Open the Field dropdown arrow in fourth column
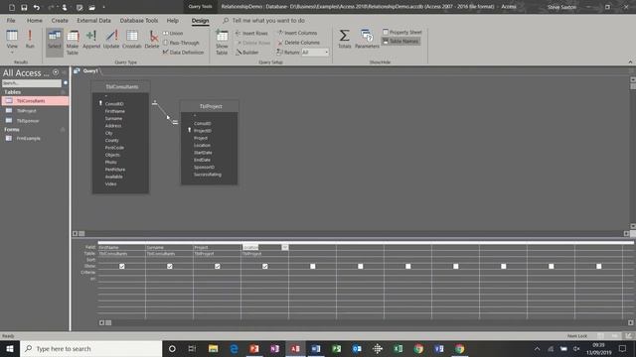This screenshot has height=357, width=636. click(285, 247)
